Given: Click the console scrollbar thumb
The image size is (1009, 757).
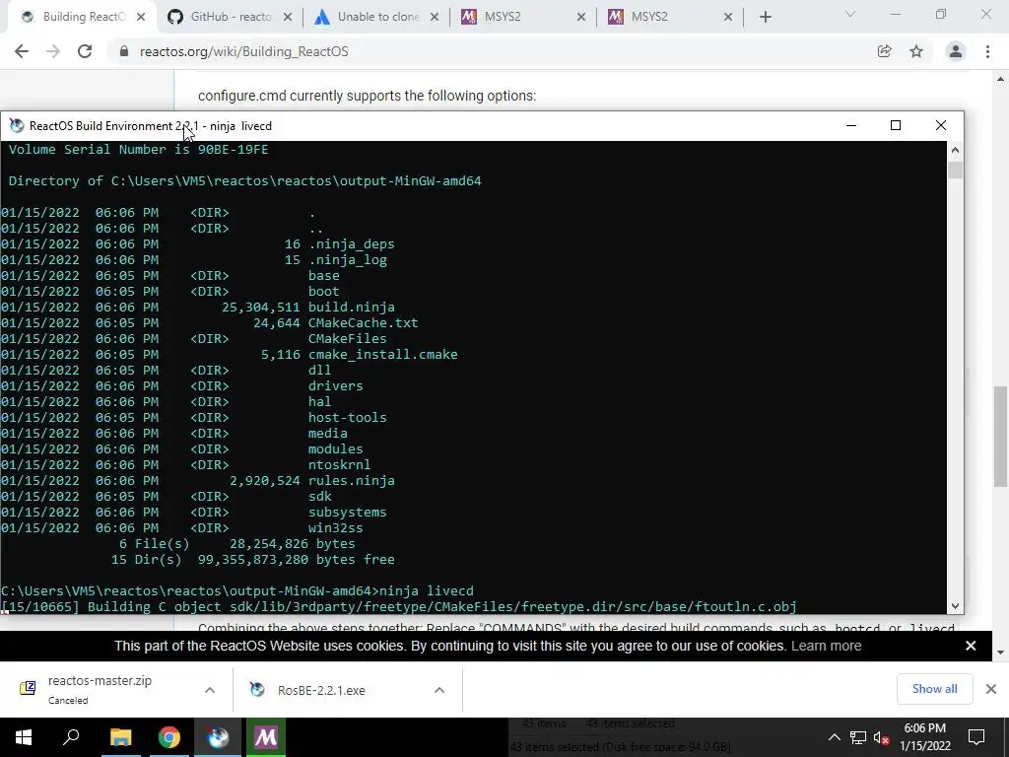Looking at the screenshot, I should [x=955, y=170].
